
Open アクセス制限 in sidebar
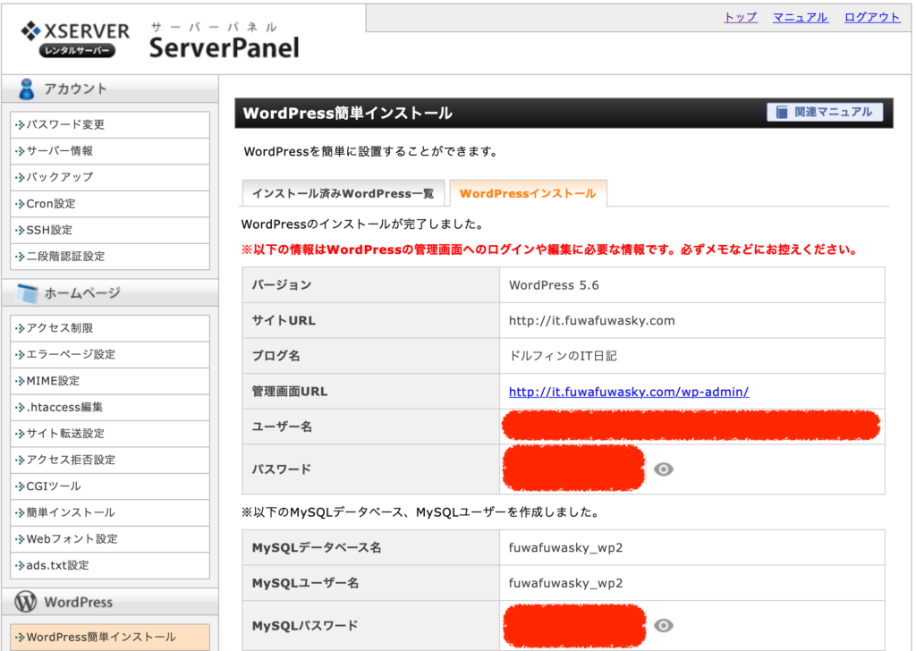tap(110, 328)
